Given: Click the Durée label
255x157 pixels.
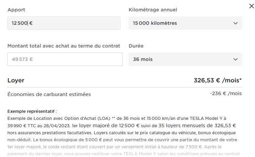Looking at the screenshot, I should click(136, 46).
